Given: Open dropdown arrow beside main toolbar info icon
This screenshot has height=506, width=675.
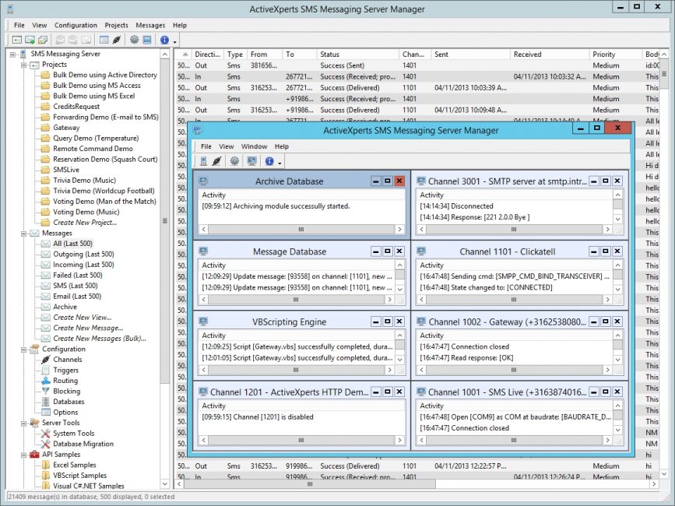Looking at the screenshot, I should click(x=174, y=42).
